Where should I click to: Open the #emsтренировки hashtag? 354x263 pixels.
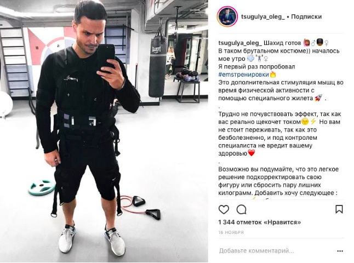[x=244, y=75]
